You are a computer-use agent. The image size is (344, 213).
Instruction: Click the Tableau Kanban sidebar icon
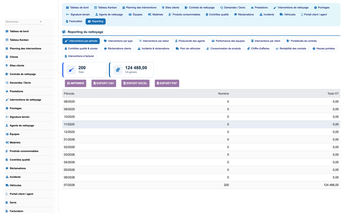click(x=7, y=40)
